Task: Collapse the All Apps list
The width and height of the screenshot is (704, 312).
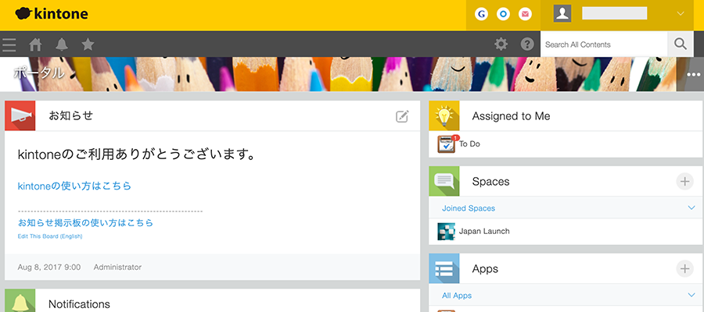Action: tap(691, 296)
